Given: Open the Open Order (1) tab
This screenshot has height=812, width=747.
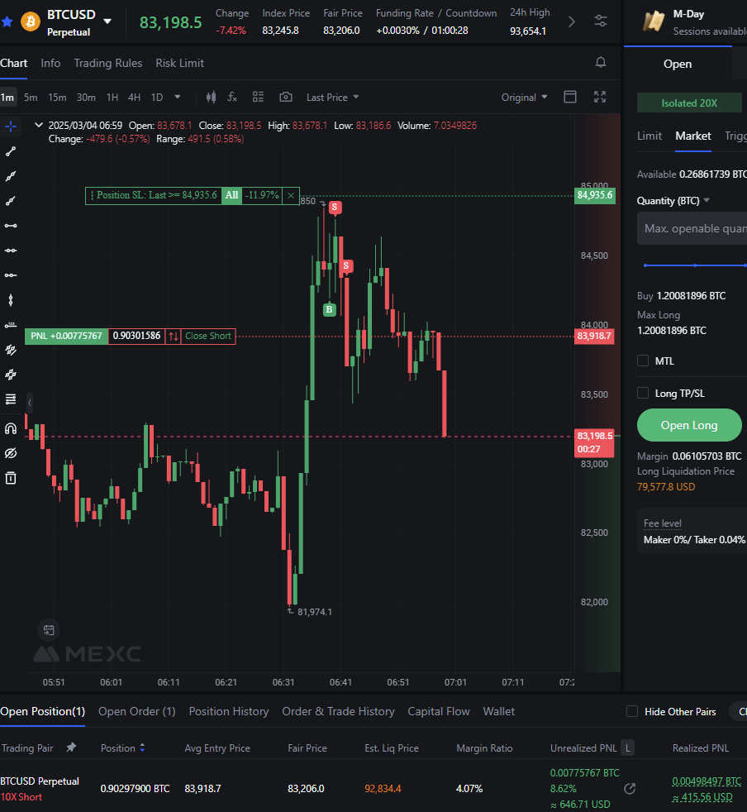Looking at the screenshot, I should pyautogui.click(x=136, y=712).
